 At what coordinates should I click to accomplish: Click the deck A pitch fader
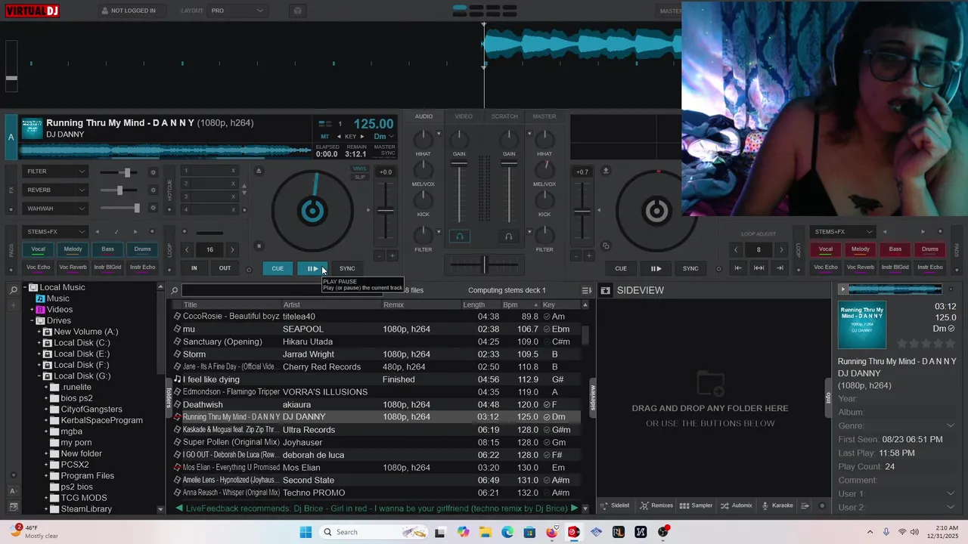pyautogui.click(x=386, y=211)
